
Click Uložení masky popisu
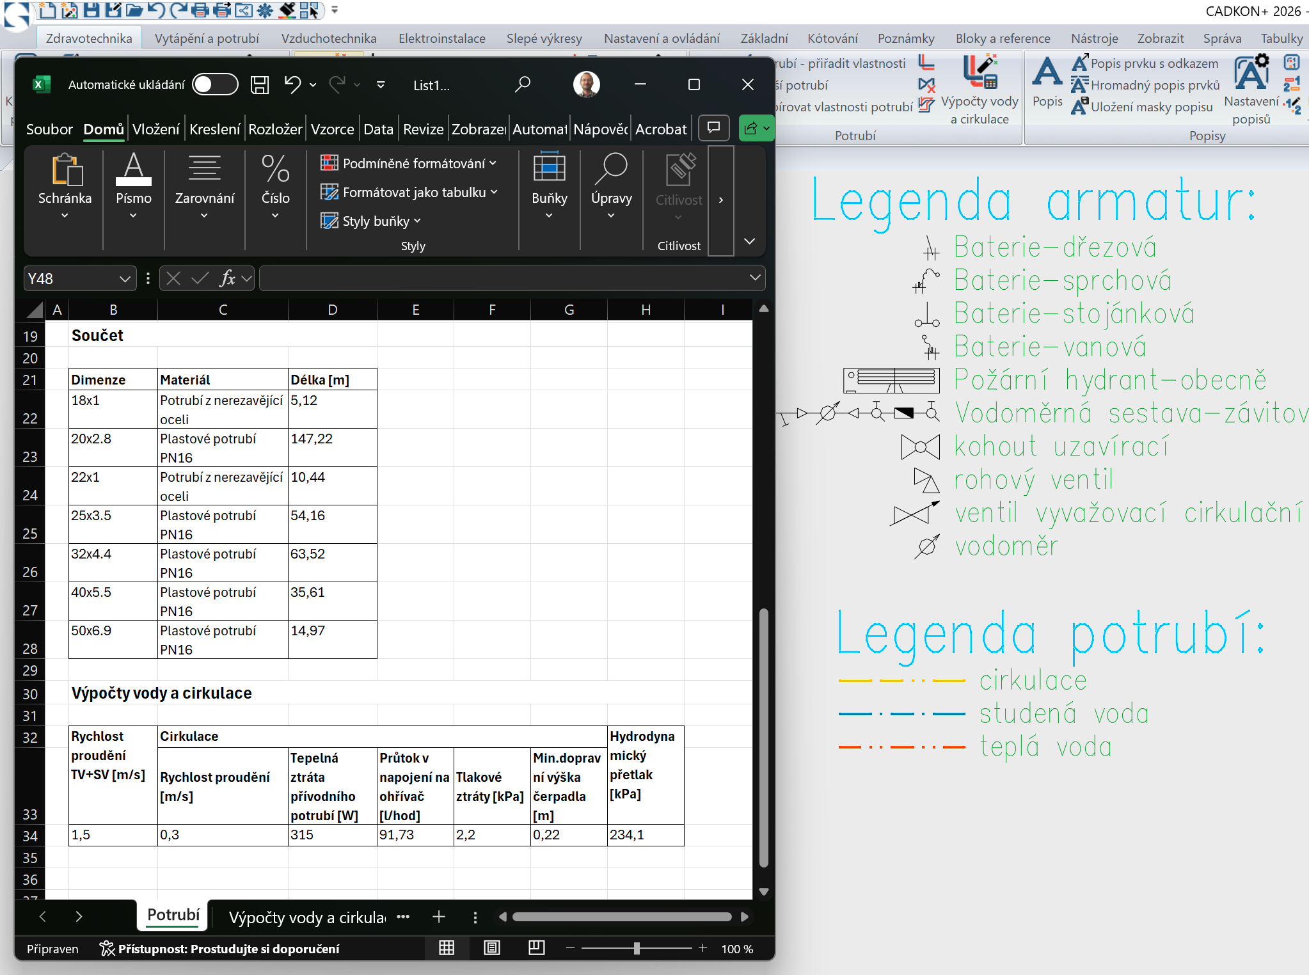tap(1143, 107)
